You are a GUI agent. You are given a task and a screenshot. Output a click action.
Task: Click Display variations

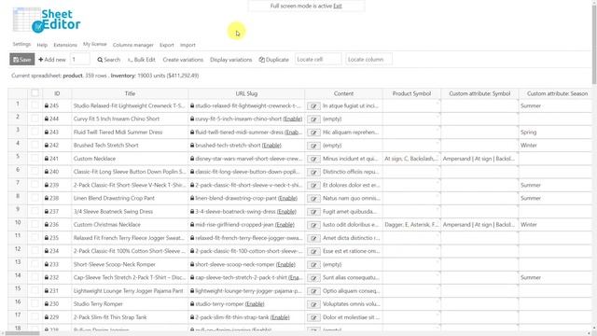point(230,60)
